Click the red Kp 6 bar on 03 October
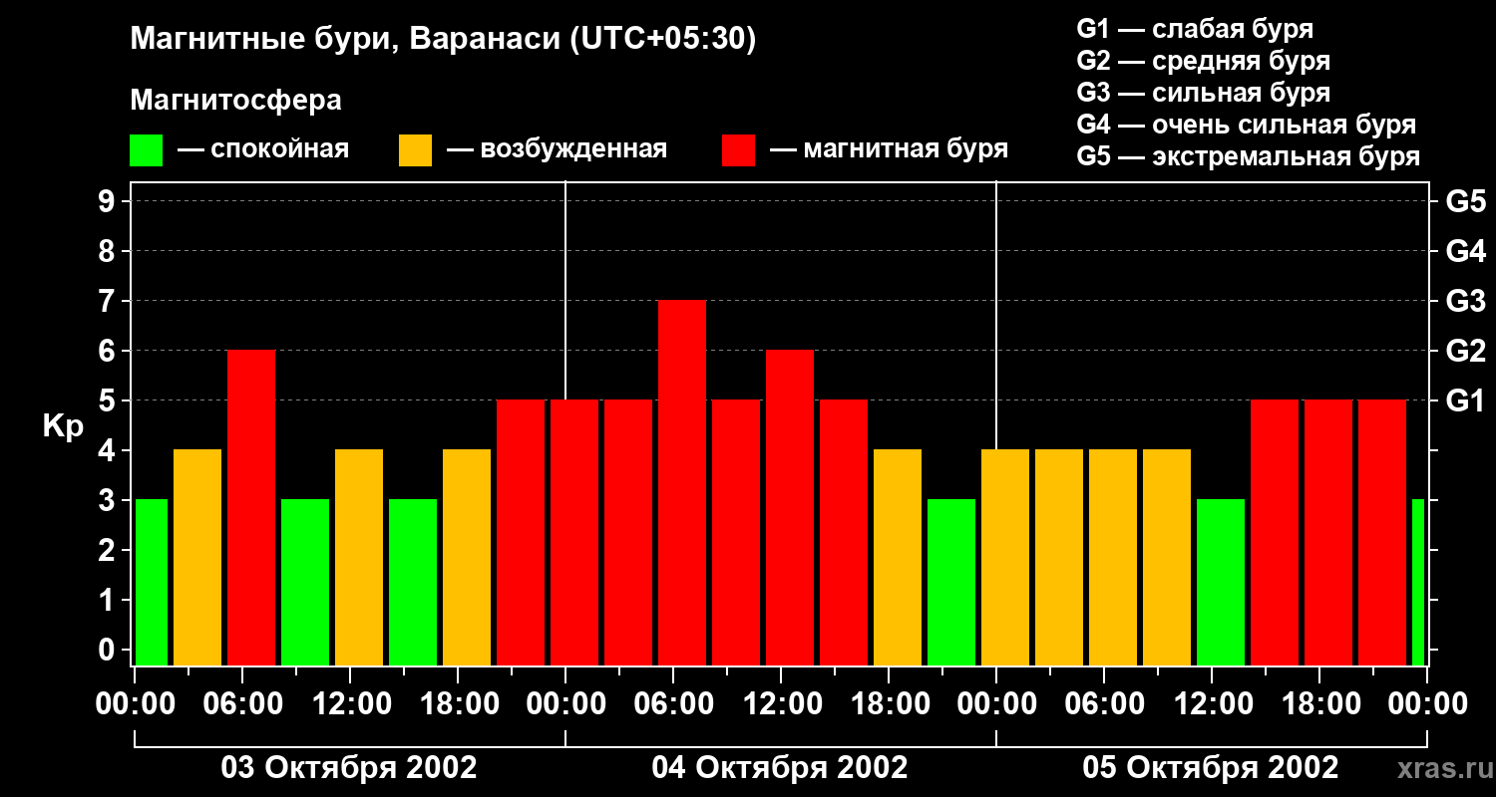The image size is (1496, 797). [251, 507]
